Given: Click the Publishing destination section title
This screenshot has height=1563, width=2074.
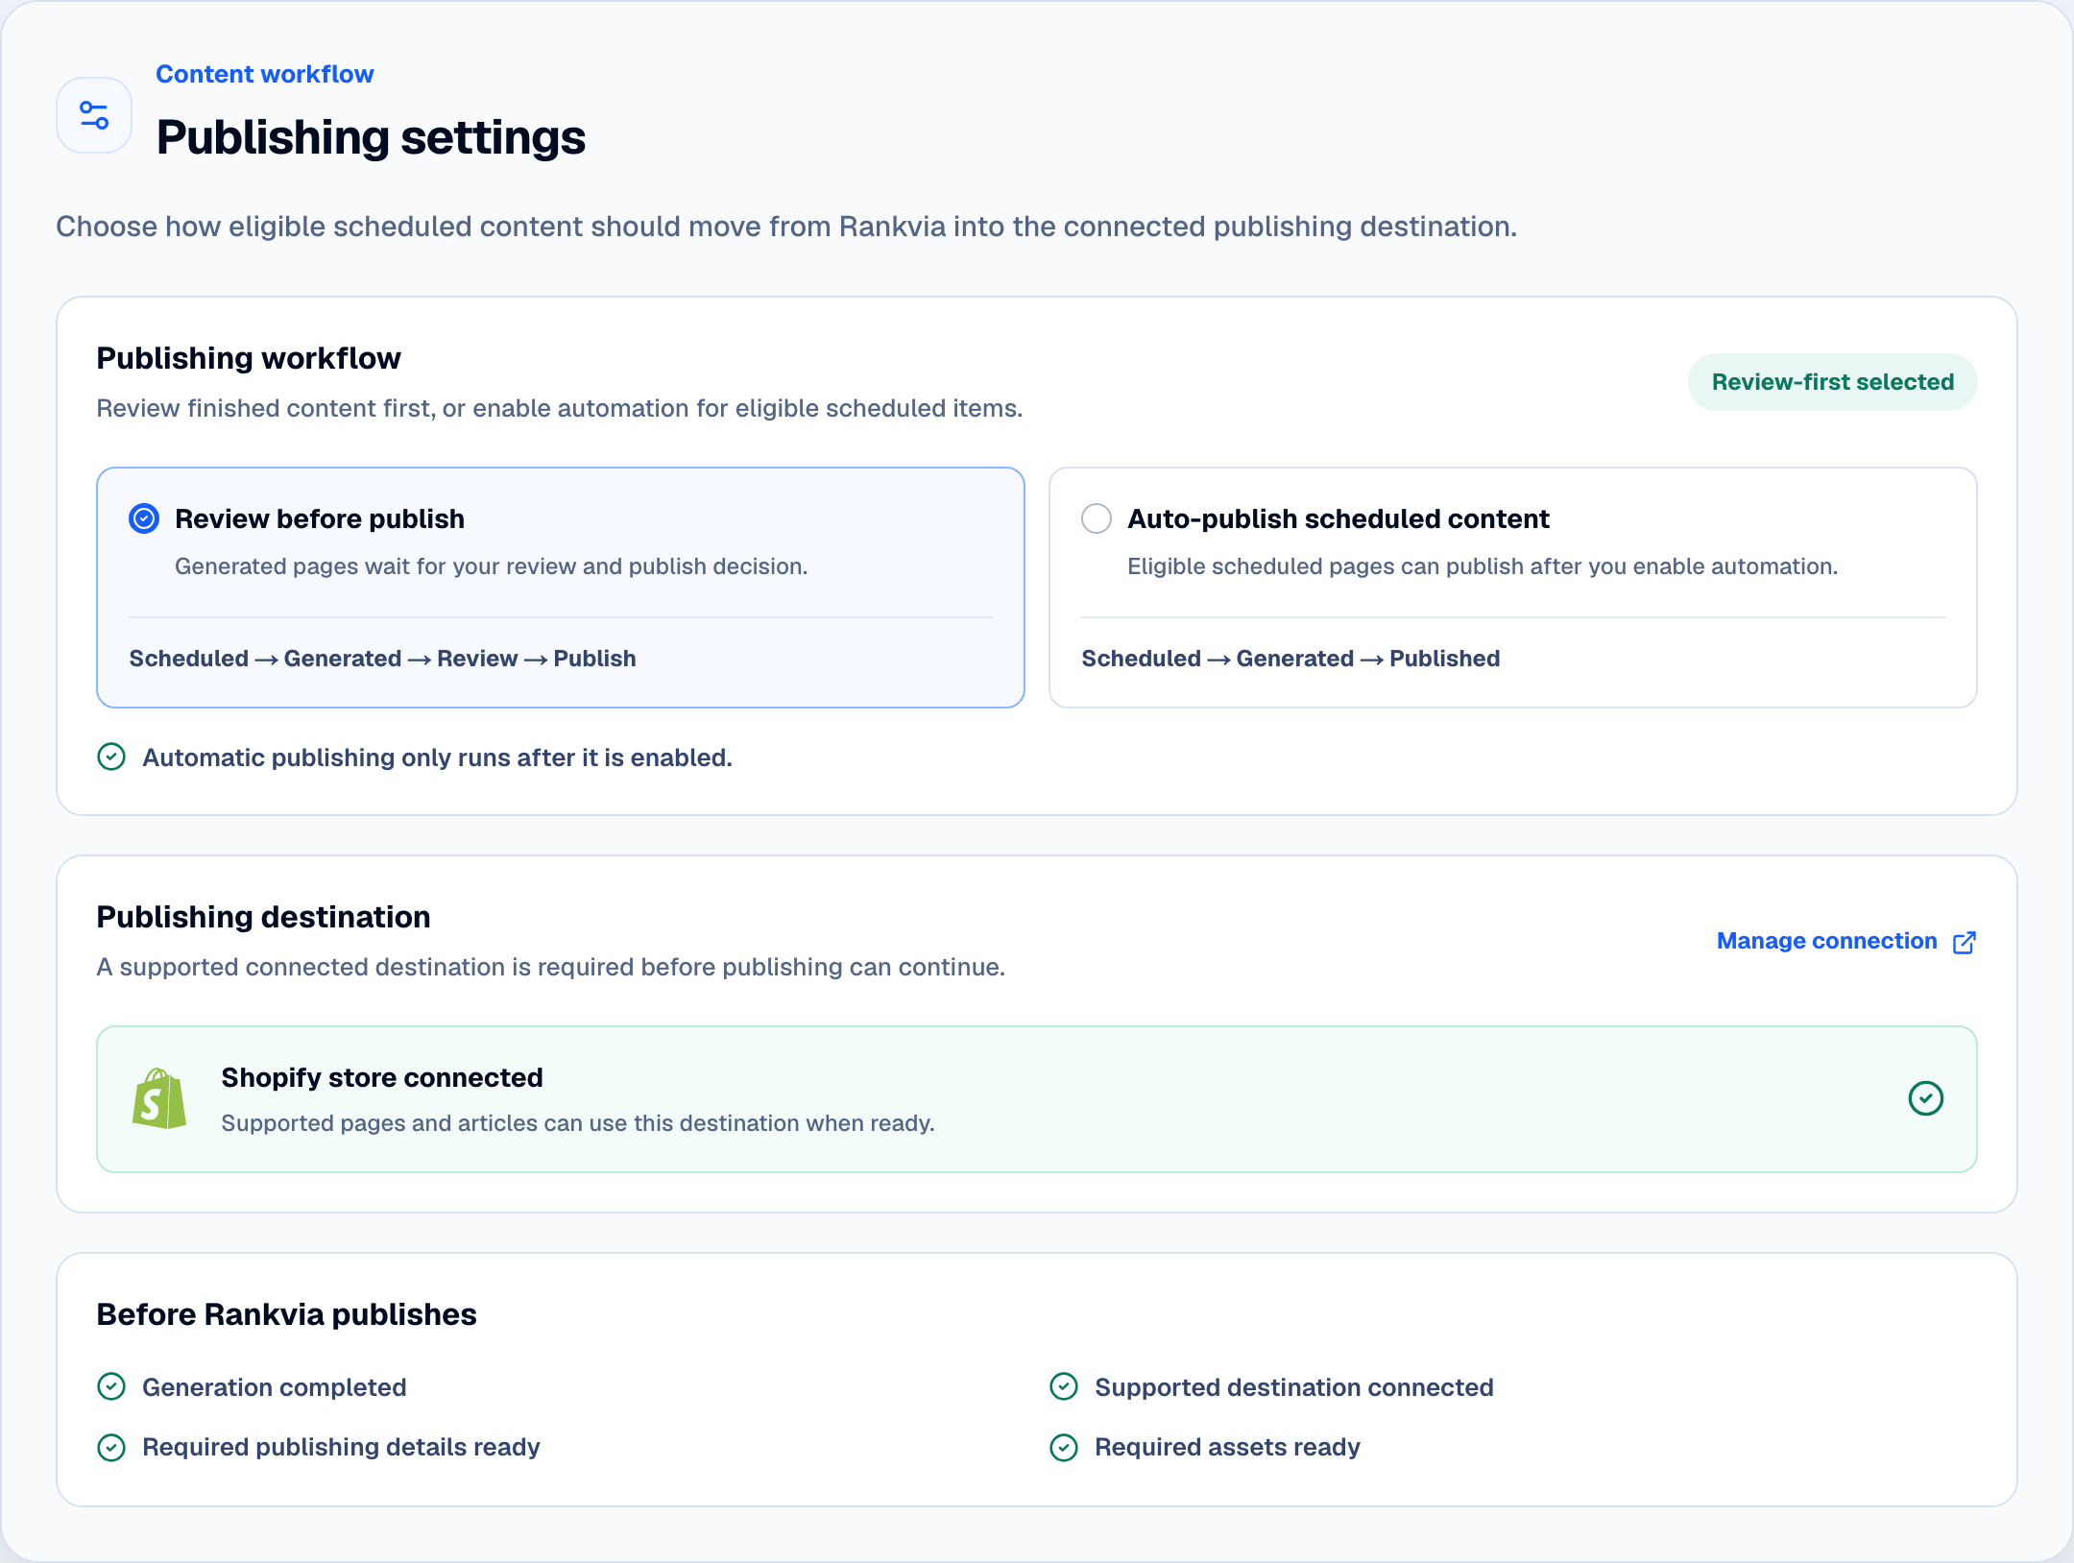Looking at the screenshot, I should [x=263, y=917].
